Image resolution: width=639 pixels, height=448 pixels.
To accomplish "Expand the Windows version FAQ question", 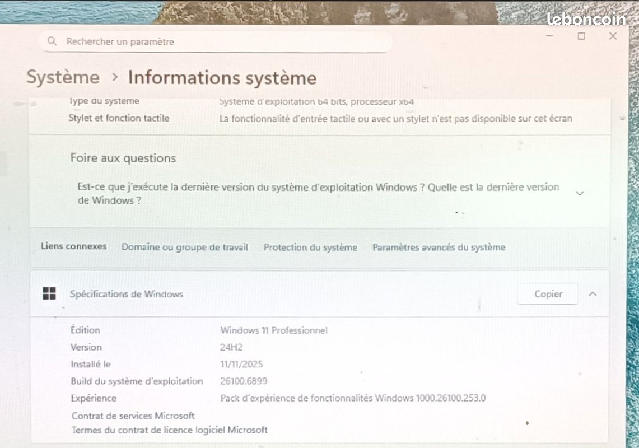I will click(580, 193).
